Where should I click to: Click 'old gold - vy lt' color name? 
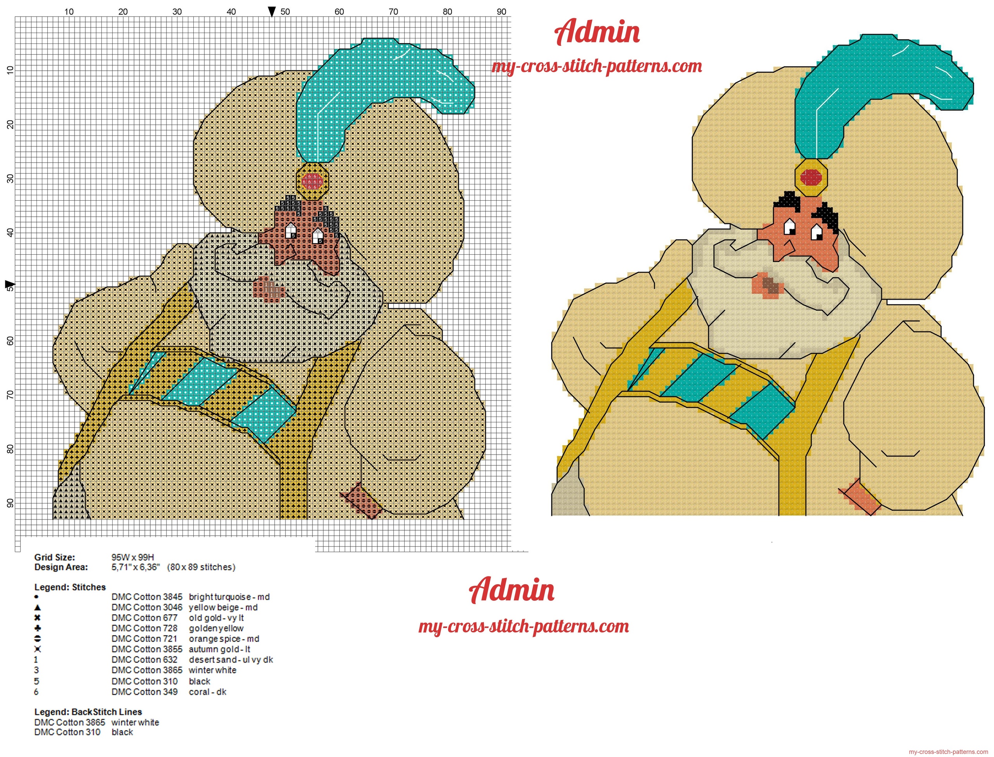(216, 618)
